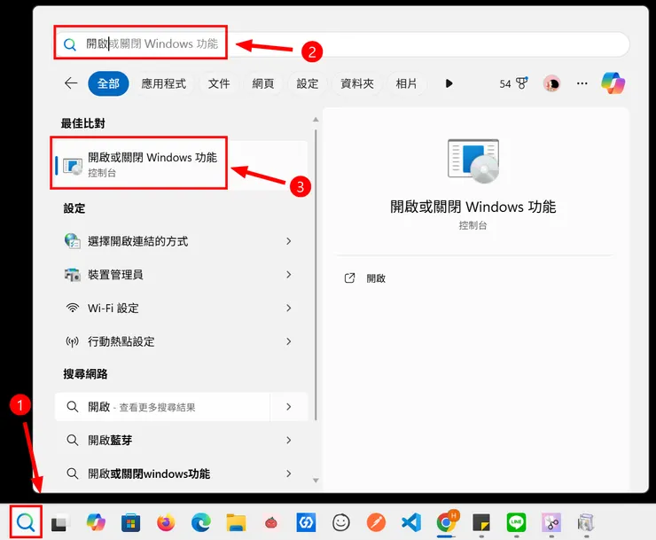This screenshot has height=540, width=656.
Task: Go back using the left arrow
Action: click(x=71, y=83)
